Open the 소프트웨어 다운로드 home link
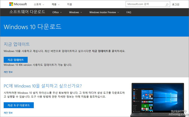Viewport: 189px width, 117px height. coord(27,12)
